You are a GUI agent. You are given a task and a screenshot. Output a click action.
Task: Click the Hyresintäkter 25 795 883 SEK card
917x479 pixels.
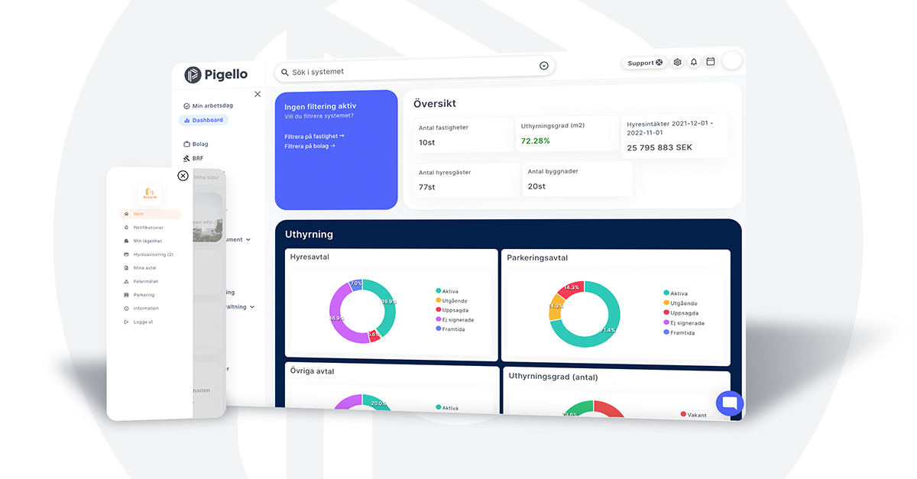tap(676, 135)
